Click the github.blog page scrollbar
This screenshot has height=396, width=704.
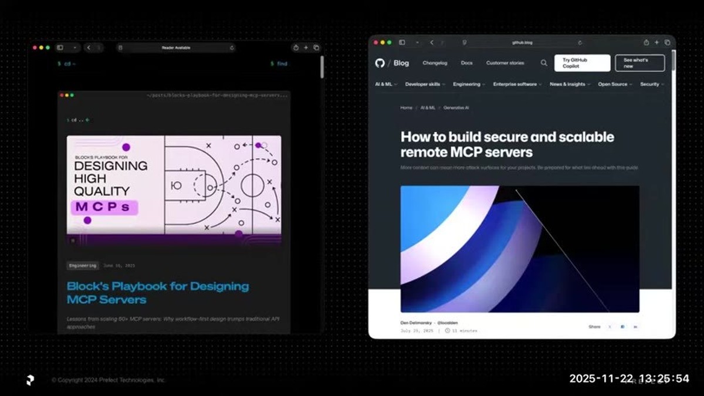pos(673,60)
